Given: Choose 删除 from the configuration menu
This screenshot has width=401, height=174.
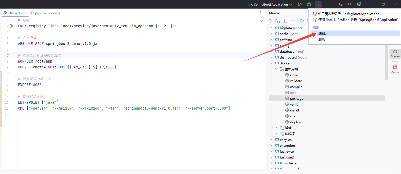Looking at the screenshot, I should [x=322, y=40].
